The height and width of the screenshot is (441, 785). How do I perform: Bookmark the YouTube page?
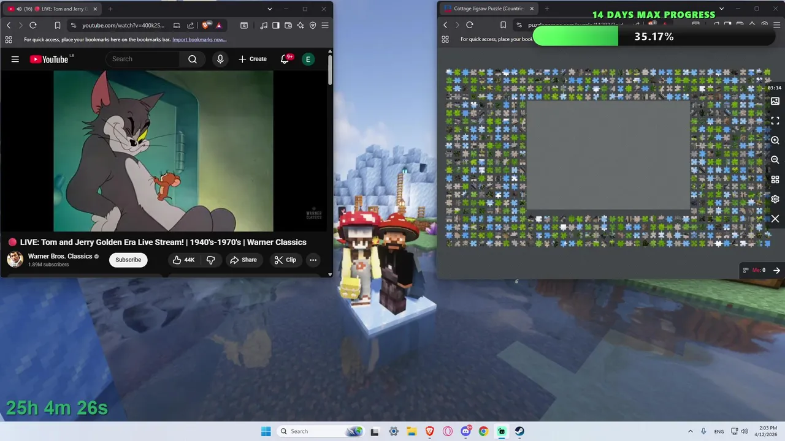click(57, 25)
